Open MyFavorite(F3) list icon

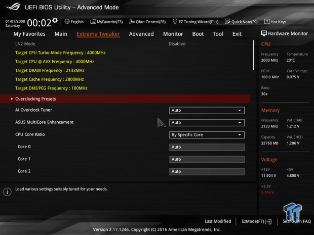(x=93, y=22)
